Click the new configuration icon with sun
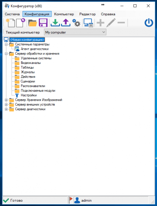157x206 pixels. (x=10, y=23)
